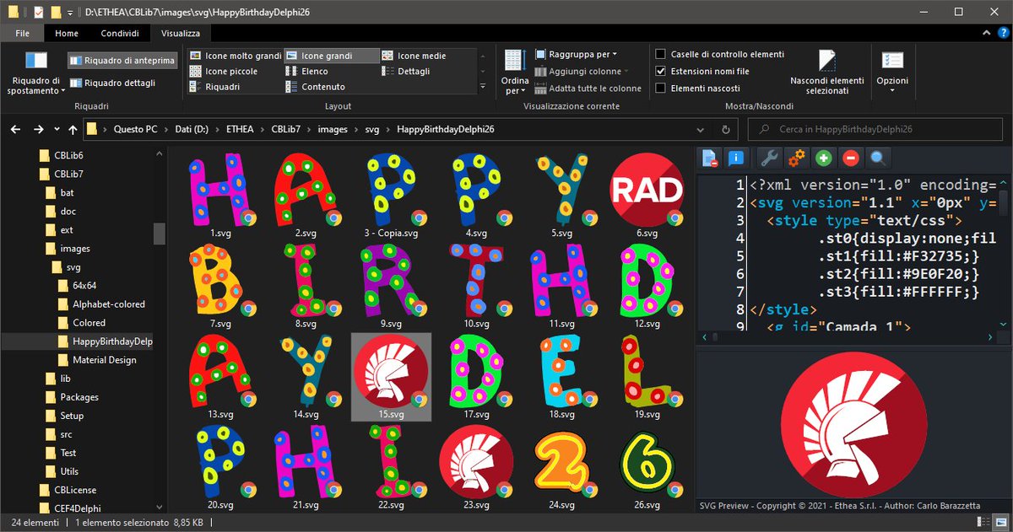Switch to the Home ribbon tab
Screen dimensions: 1013x532
pos(67,33)
